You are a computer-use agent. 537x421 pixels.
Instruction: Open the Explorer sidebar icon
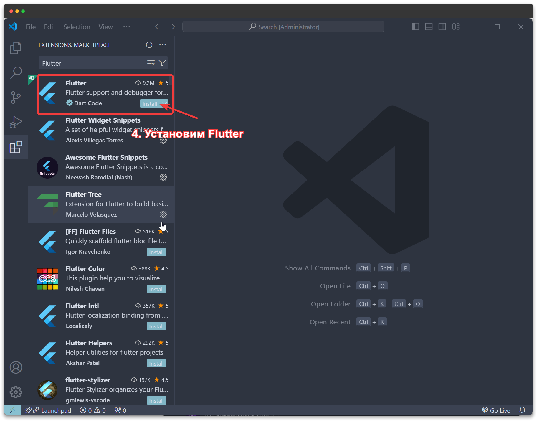(16, 48)
